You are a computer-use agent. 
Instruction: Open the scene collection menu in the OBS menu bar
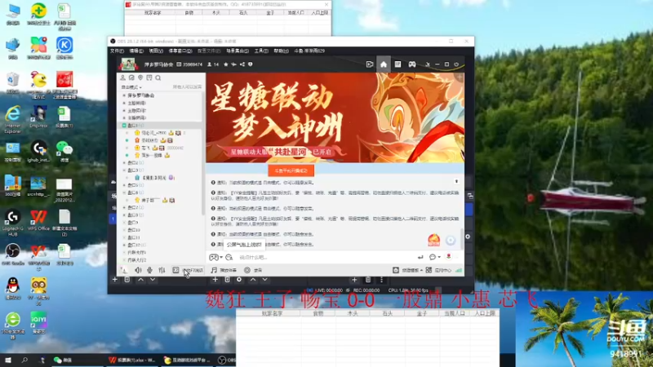[238, 51]
